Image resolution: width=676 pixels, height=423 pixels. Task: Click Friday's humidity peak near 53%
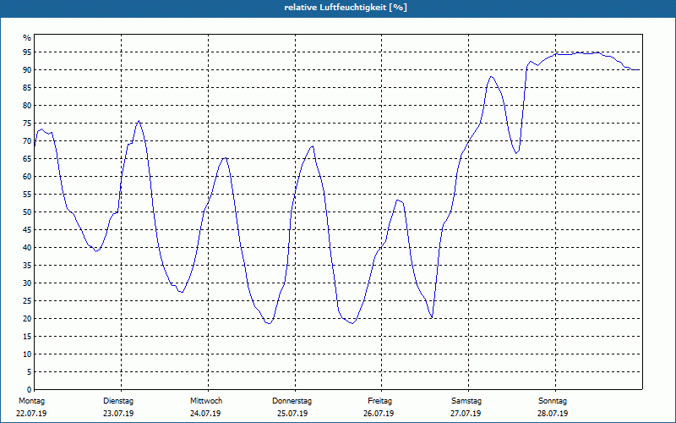(x=398, y=201)
